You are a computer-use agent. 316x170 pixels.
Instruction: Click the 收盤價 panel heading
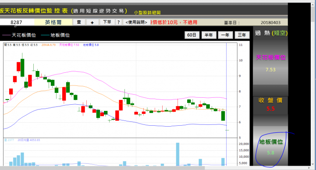tap(270, 100)
